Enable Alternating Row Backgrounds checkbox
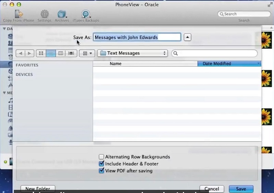This screenshot has width=274, height=193. pyautogui.click(x=101, y=157)
